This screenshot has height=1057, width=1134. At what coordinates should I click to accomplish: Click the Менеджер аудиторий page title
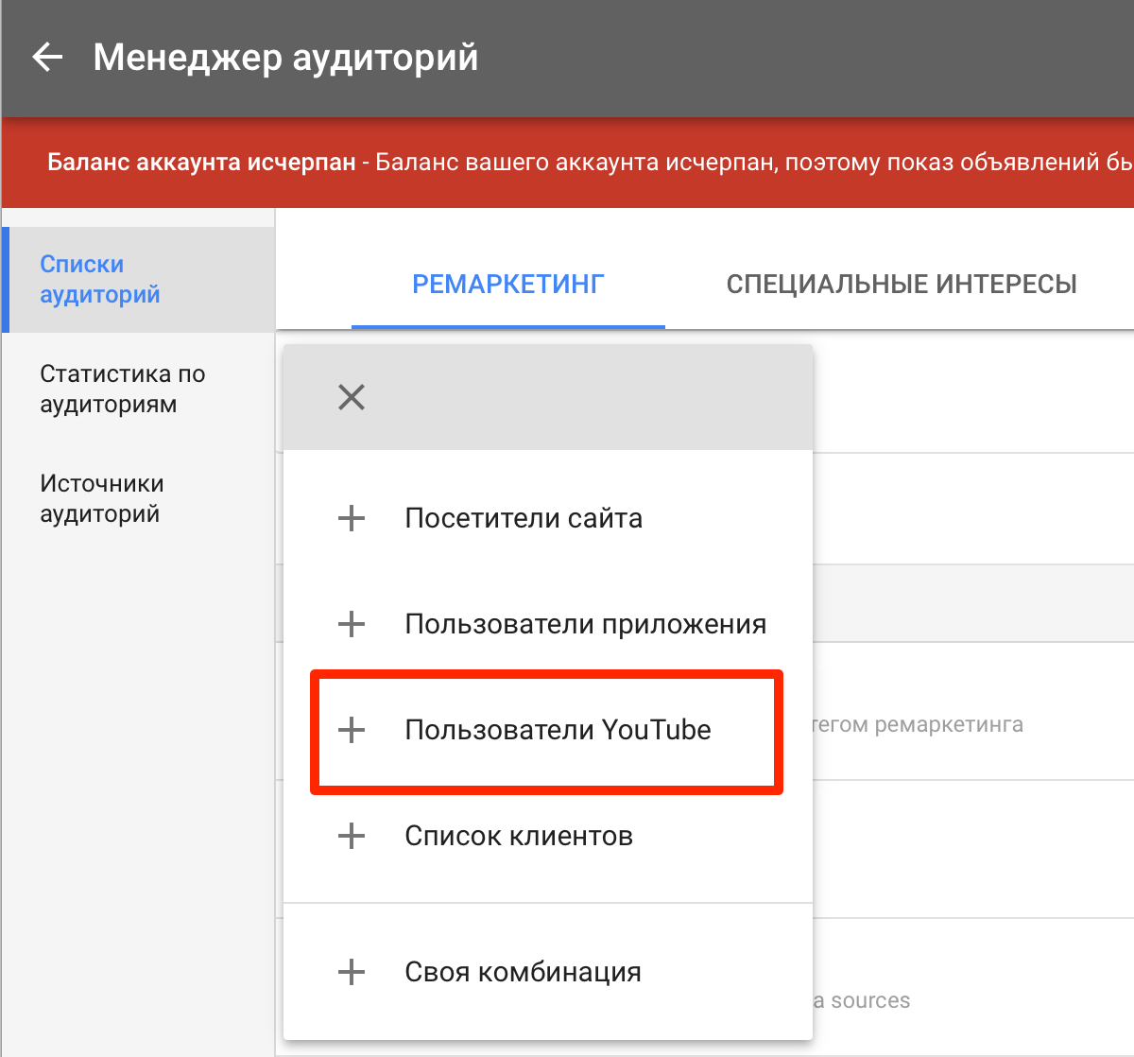click(285, 58)
